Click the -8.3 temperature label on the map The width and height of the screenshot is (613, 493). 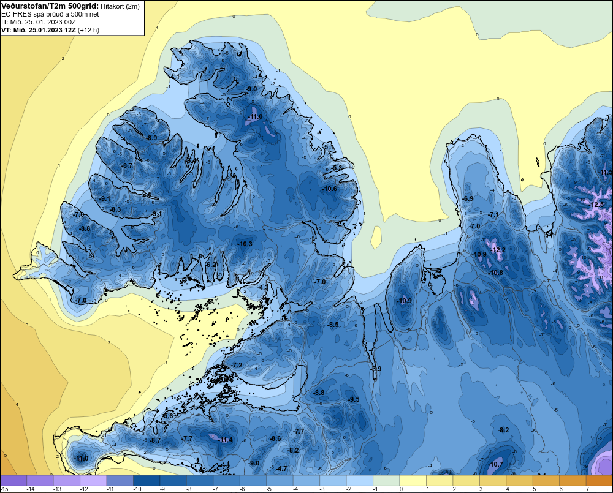(x=115, y=210)
